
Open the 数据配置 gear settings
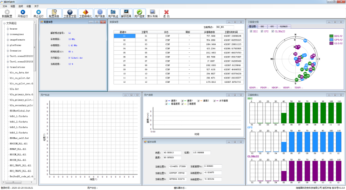pos(7,13)
